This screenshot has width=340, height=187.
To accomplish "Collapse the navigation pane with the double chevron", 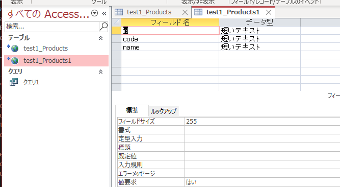I will pos(104,13).
